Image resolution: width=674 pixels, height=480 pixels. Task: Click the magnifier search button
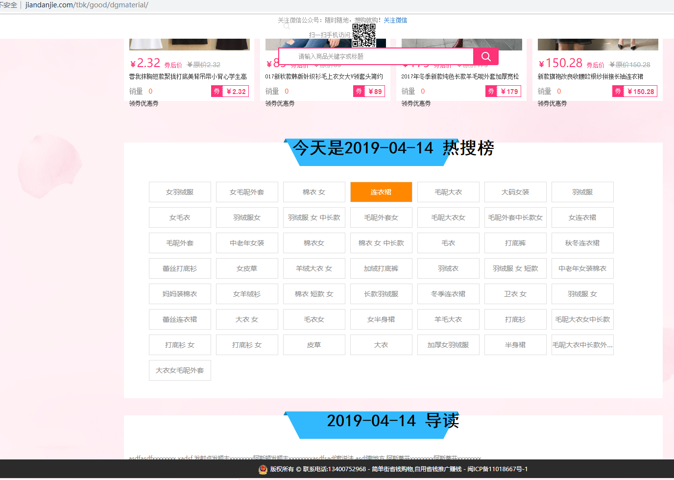(486, 56)
